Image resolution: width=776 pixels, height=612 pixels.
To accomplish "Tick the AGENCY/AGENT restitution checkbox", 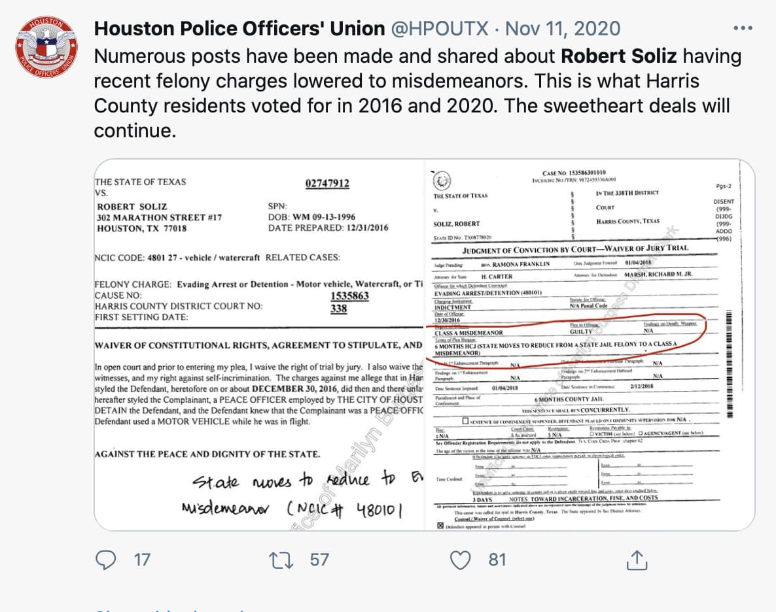I will [639, 434].
